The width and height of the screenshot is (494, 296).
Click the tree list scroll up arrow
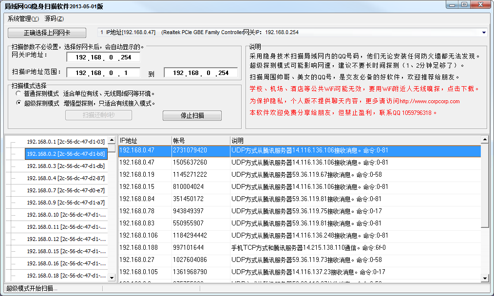click(112, 140)
